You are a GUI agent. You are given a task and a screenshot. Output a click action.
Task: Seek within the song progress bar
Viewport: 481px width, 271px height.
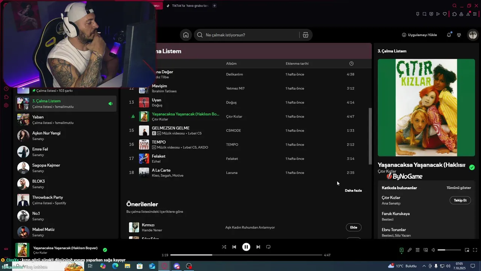[x=246, y=255]
